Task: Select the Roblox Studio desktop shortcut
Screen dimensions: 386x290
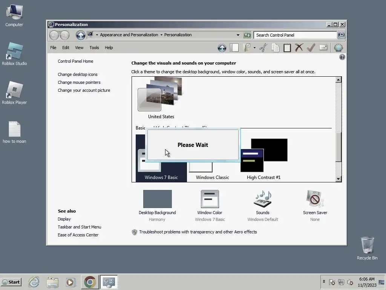Action: pyautogui.click(x=14, y=54)
